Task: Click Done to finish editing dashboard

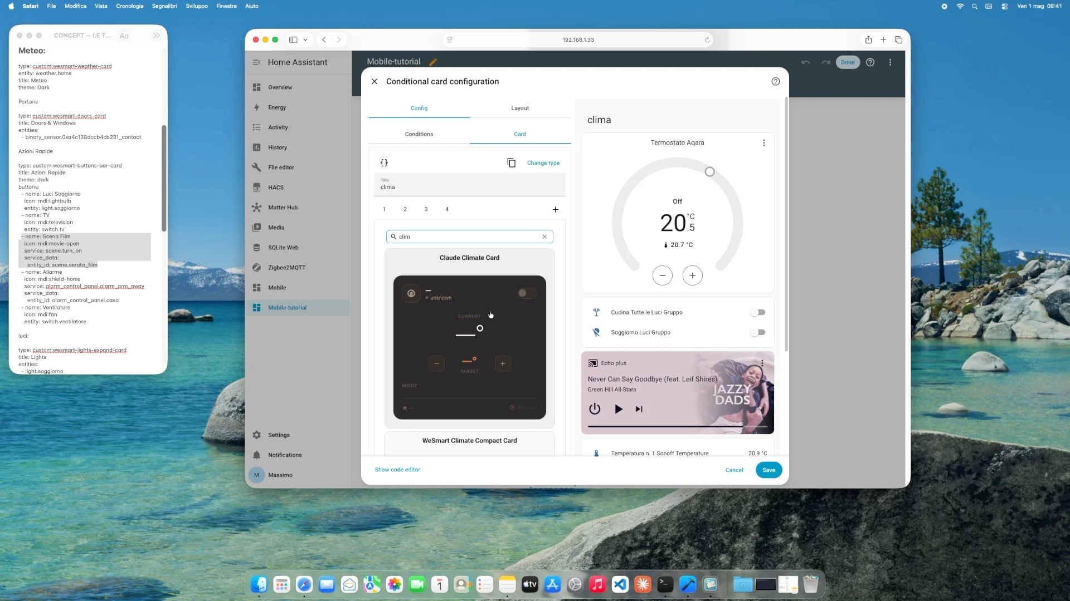Action: click(848, 62)
